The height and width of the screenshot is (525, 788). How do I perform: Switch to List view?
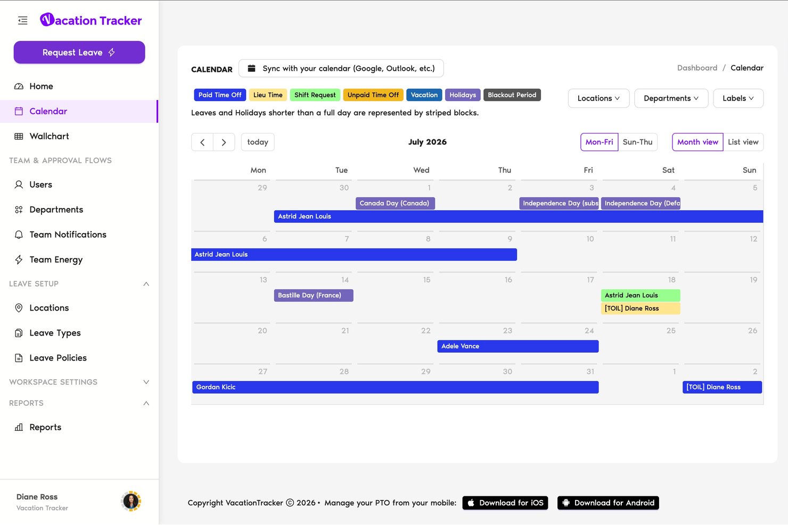743,142
